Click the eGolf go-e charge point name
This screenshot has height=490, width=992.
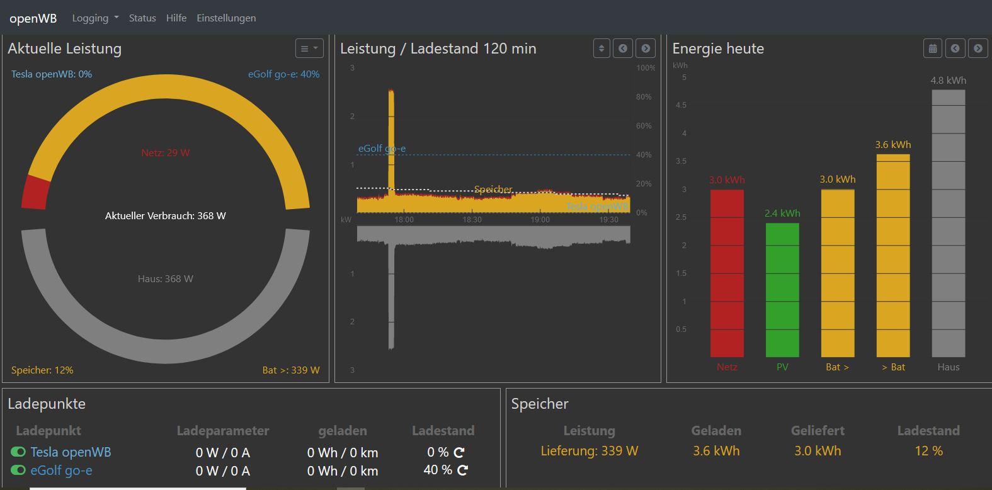pos(61,470)
